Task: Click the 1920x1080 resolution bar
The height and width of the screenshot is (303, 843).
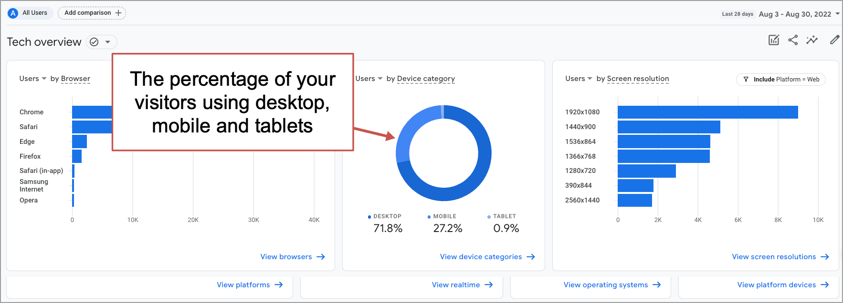Action: pos(708,112)
